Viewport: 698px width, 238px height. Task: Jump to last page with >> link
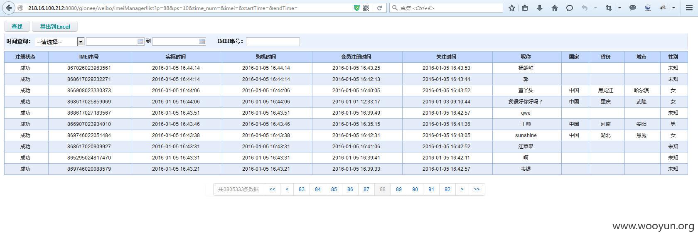tap(477, 189)
